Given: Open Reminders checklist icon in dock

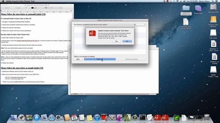Looking at the screenshot, I should pyautogui.click(x=82, y=118).
